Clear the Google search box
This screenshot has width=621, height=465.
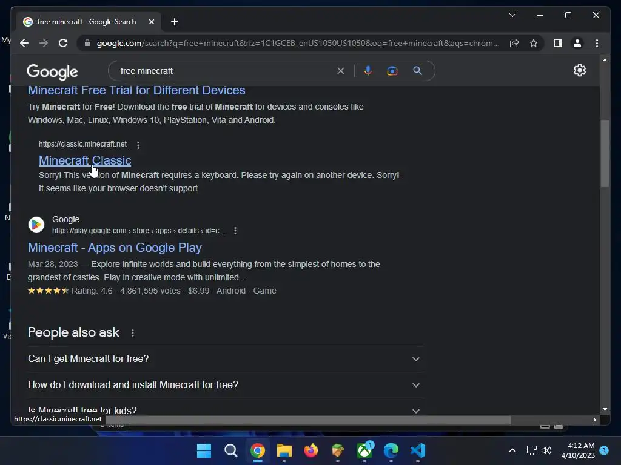[x=341, y=71]
